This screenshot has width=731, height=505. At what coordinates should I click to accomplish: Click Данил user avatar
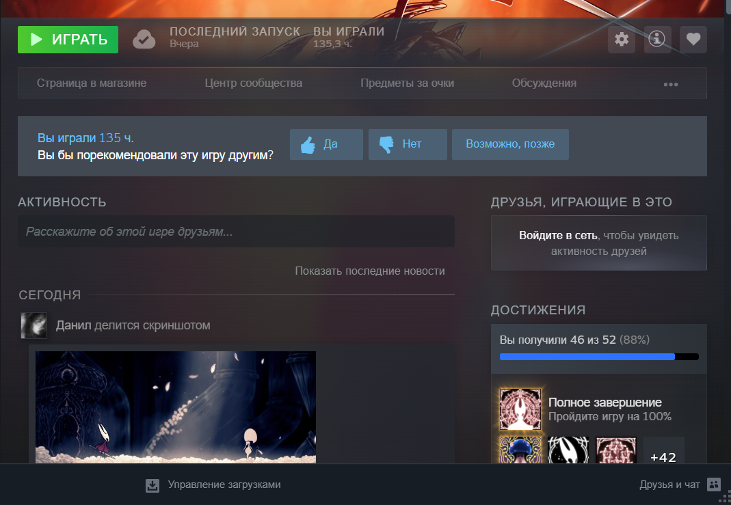pyautogui.click(x=34, y=326)
